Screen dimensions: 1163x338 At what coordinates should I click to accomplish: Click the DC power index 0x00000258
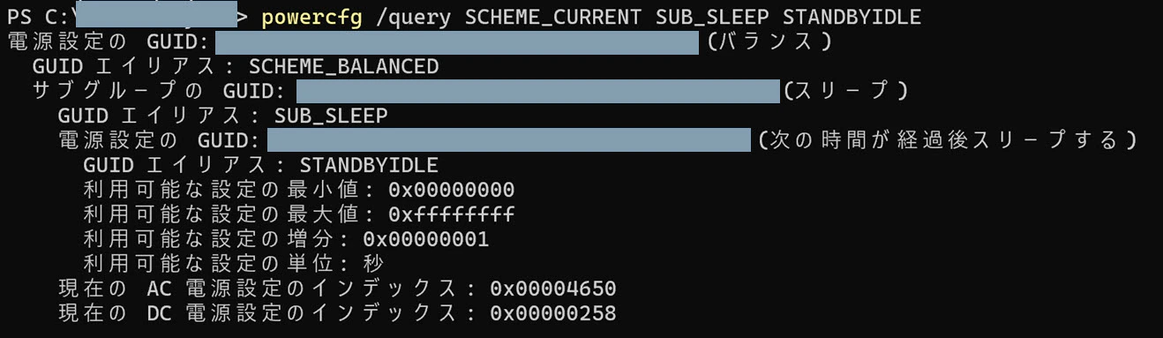click(553, 313)
